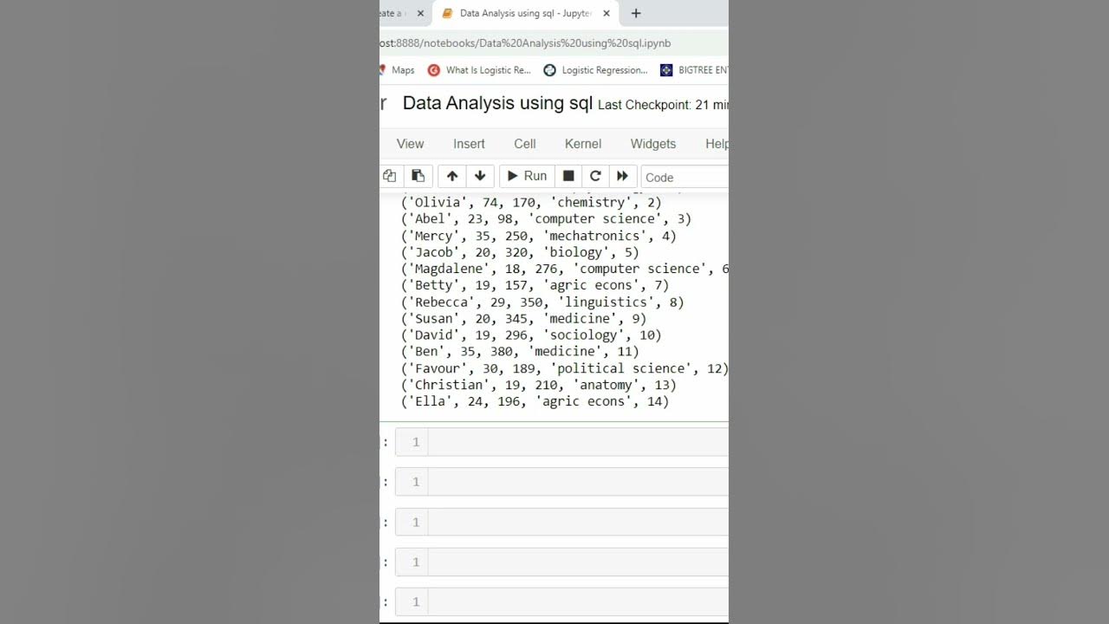Interrupt the kernel with the stop icon

click(568, 176)
